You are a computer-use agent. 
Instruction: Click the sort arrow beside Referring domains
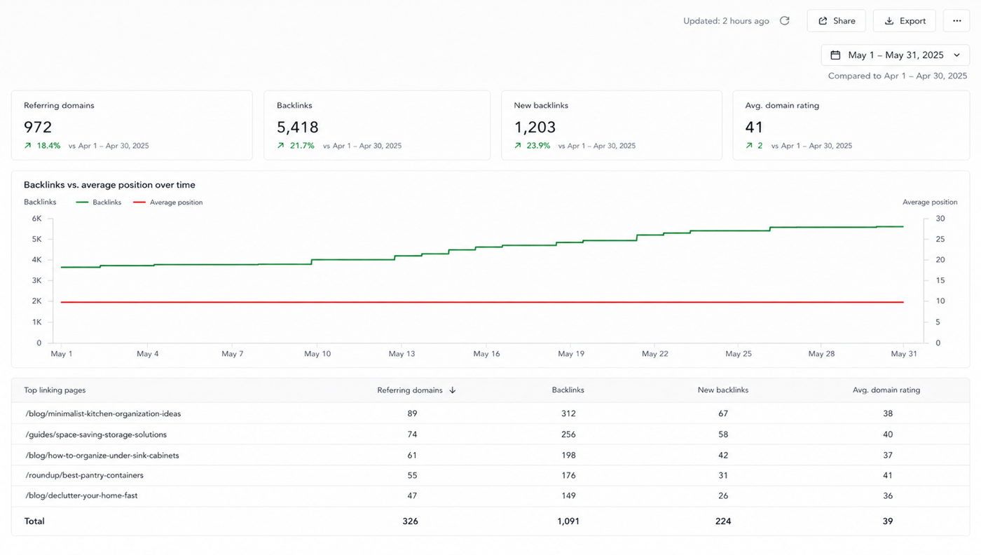[453, 390]
